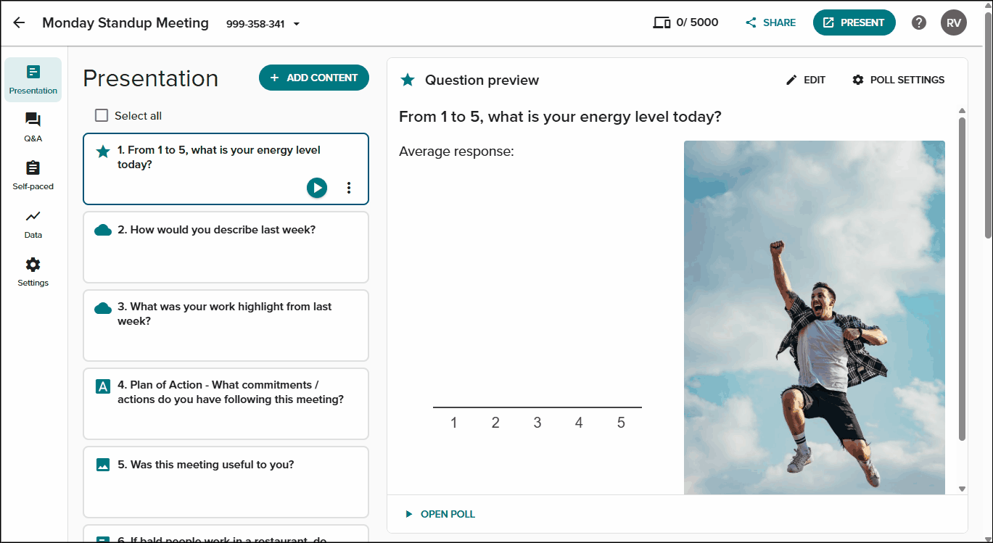This screenshot has width=993, height=543.
Task: Click the ADD CONTENT button
Action: coord(314,78)
